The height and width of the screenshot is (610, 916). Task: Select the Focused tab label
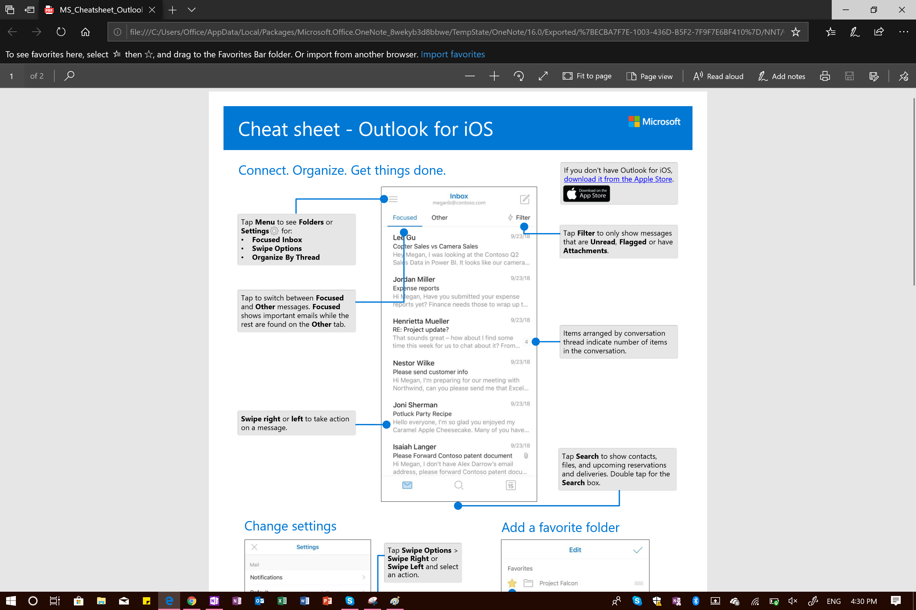[405, 217]
